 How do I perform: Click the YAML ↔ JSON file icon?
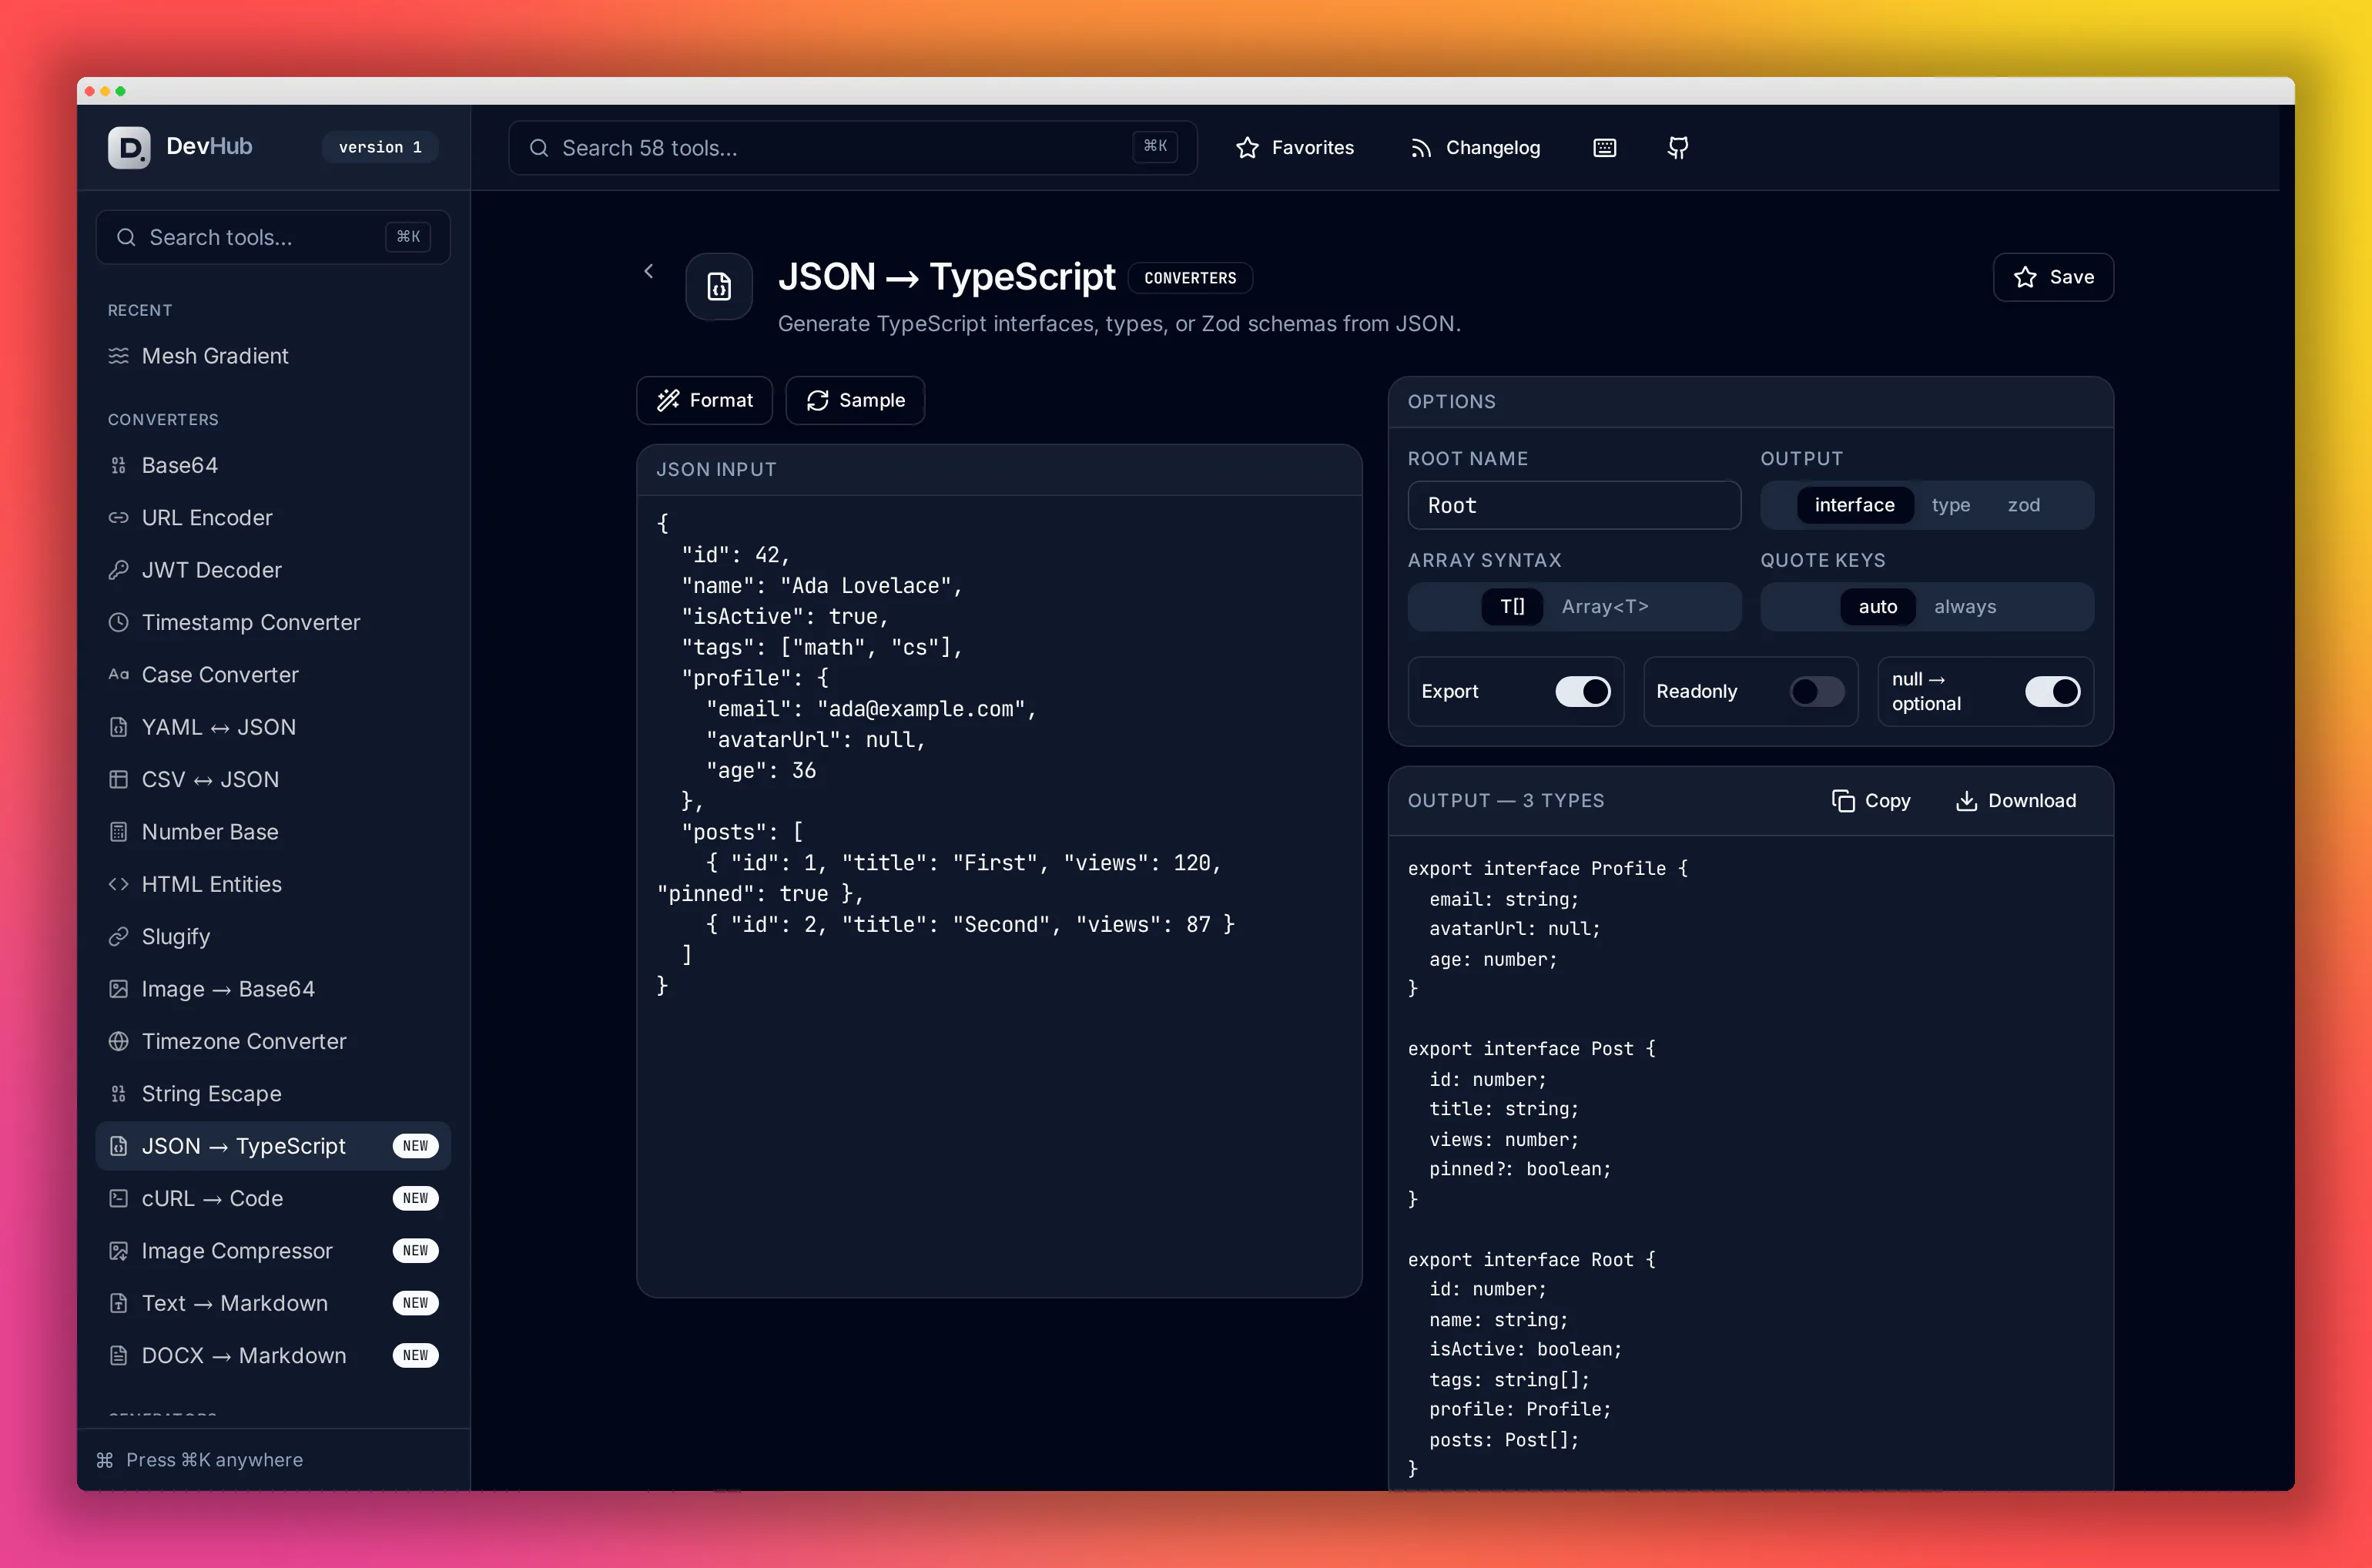[x=118, y=727]
